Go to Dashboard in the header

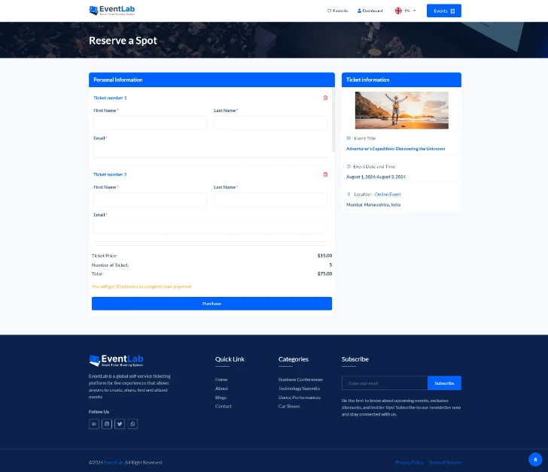[370, 11]
